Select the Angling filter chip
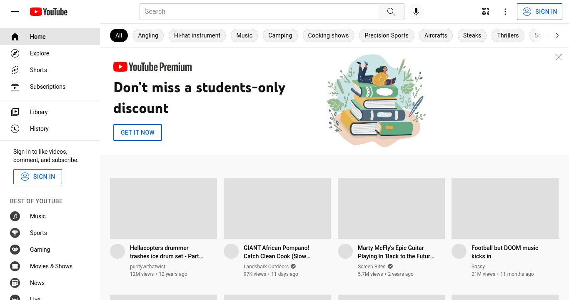This screenshot has height=300, width=569. point(148,35)
